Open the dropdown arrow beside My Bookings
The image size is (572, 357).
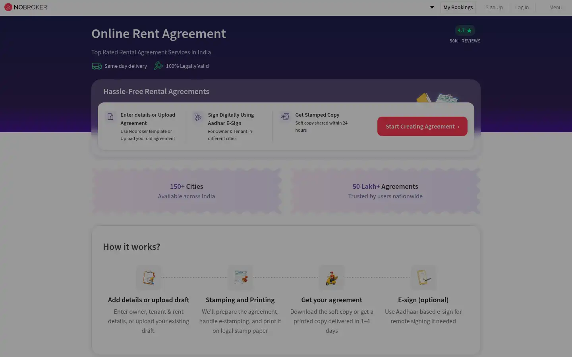(432, 7)
